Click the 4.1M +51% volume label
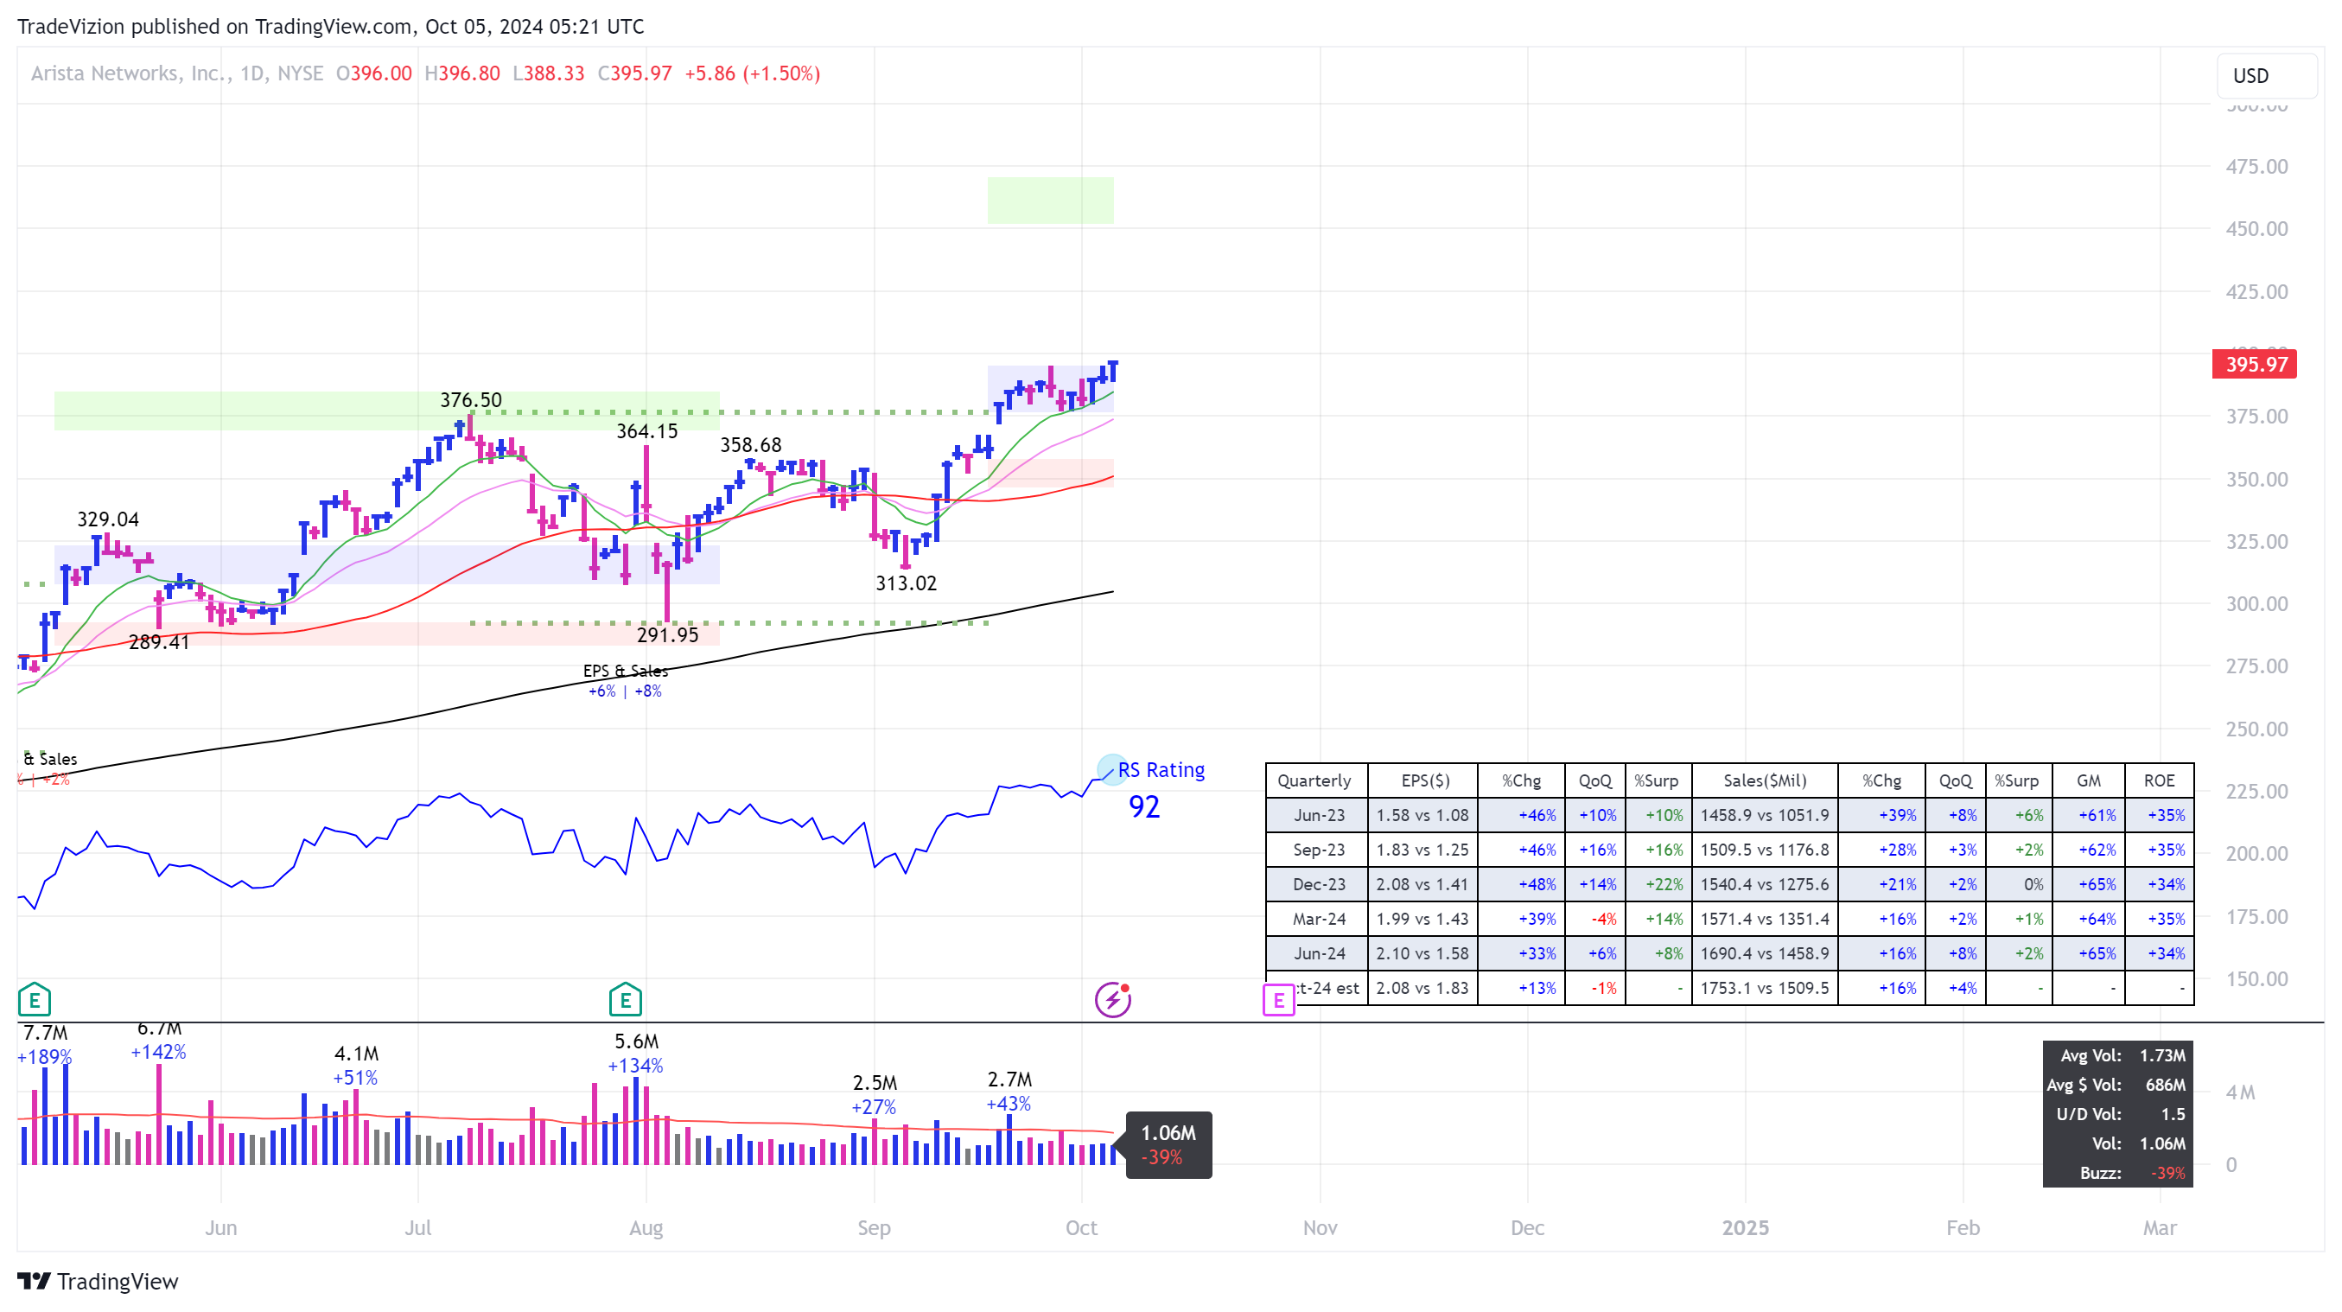The height and width of the screenshot is (1312, 2342). pos(355,1066)
